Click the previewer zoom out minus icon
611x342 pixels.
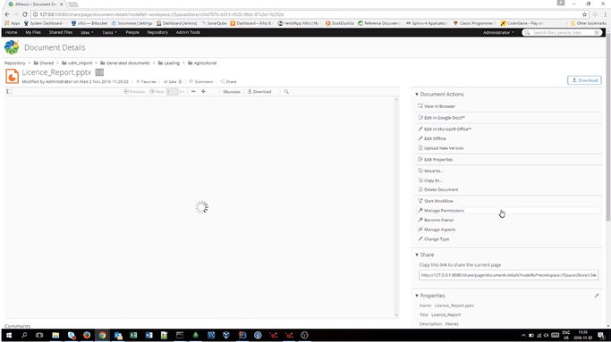coord(193,91)
